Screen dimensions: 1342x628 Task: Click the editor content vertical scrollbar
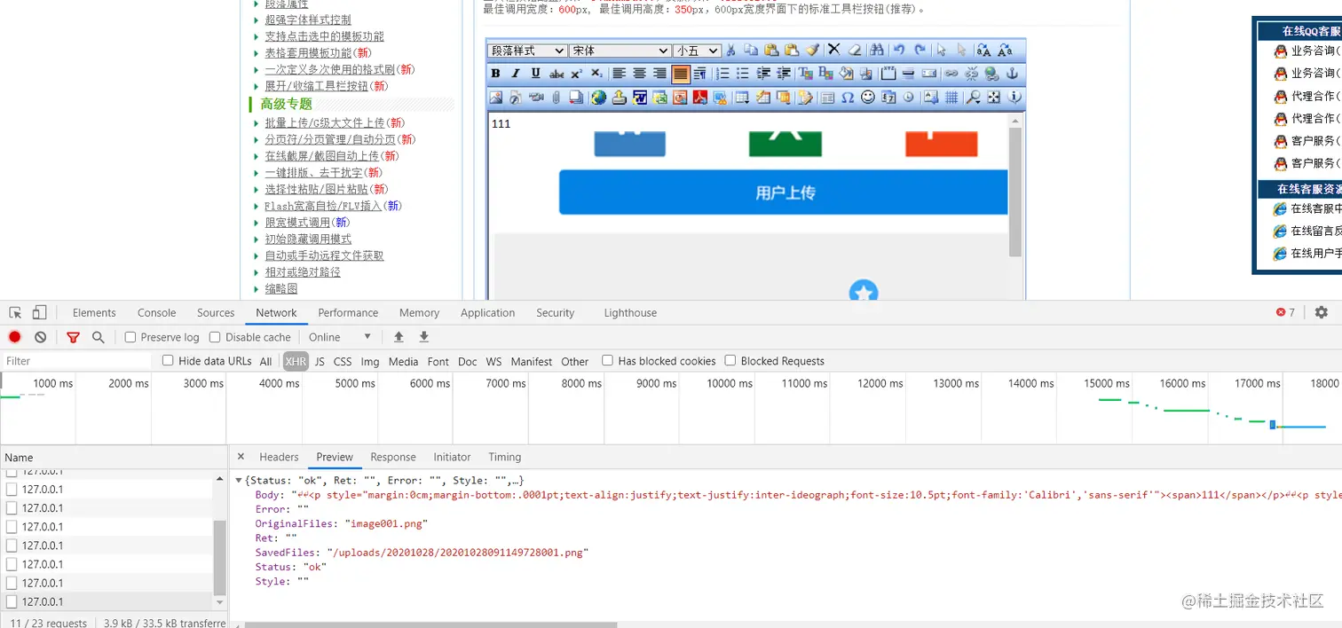point(1015,191)
